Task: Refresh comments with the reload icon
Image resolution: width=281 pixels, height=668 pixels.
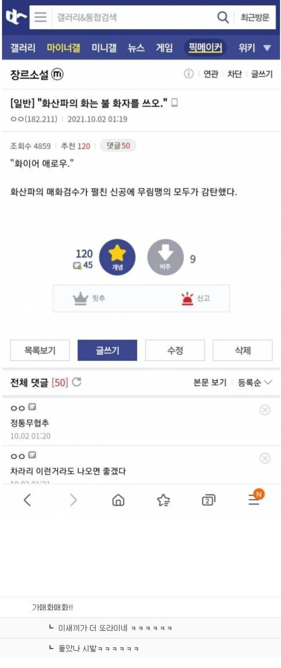Action: click(77, 382)
